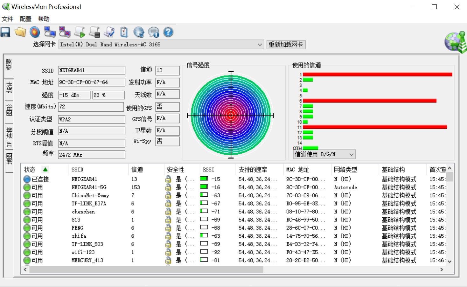Open the 信道使用 B/G/N dropdown

[x=351, y=154]
